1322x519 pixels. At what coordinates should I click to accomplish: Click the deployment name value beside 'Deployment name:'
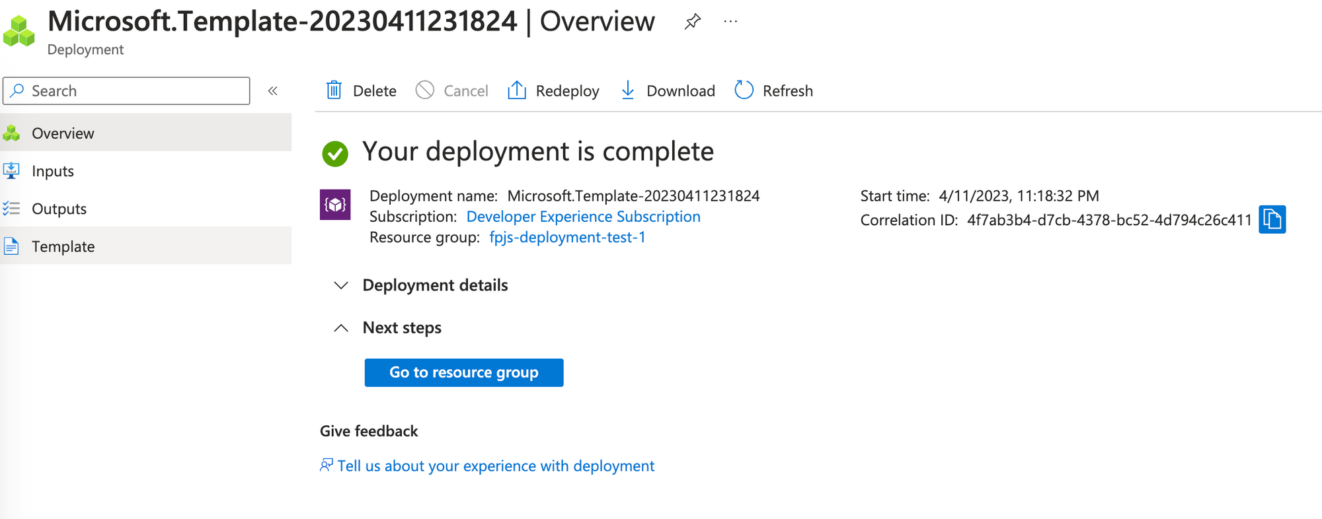tap(634, 196)
